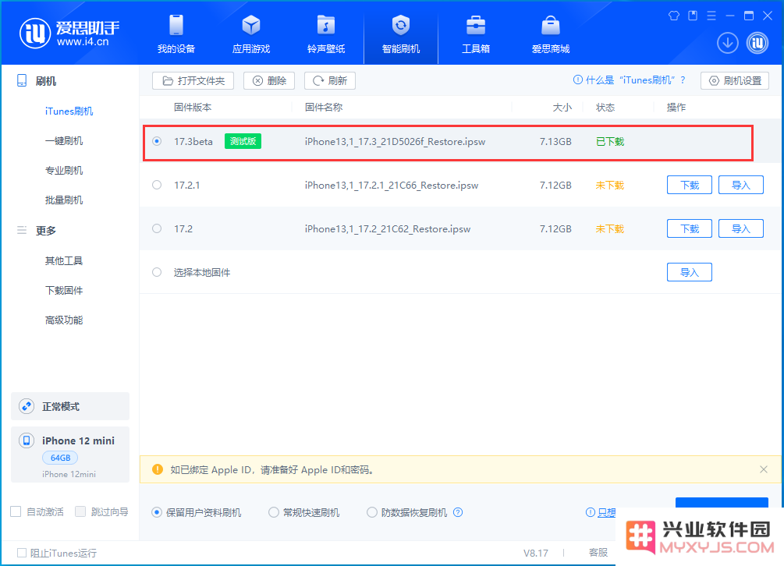Click the 更多 list icon in sidebar
The image size is (784, 566).
[22, 230]
